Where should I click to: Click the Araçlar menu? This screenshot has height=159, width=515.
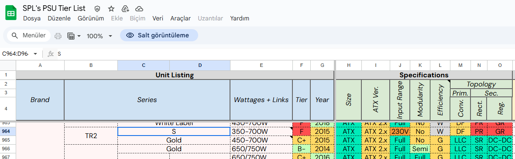click(180, 18)
